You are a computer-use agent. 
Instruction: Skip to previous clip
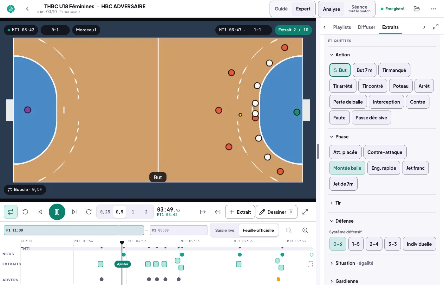[x=40, y=212]
